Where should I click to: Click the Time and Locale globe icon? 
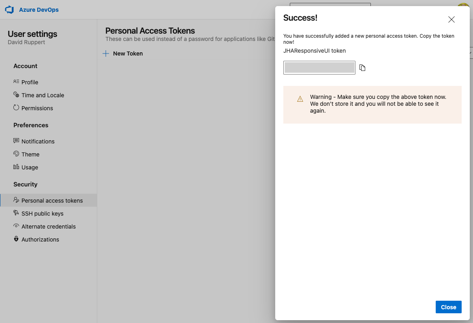click(x=16, y=95)
